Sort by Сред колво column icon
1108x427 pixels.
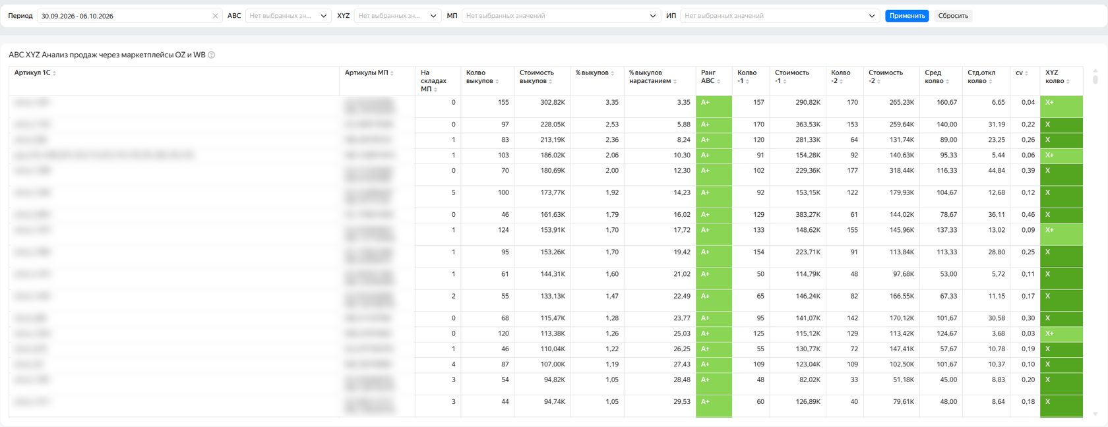point(948,82)
